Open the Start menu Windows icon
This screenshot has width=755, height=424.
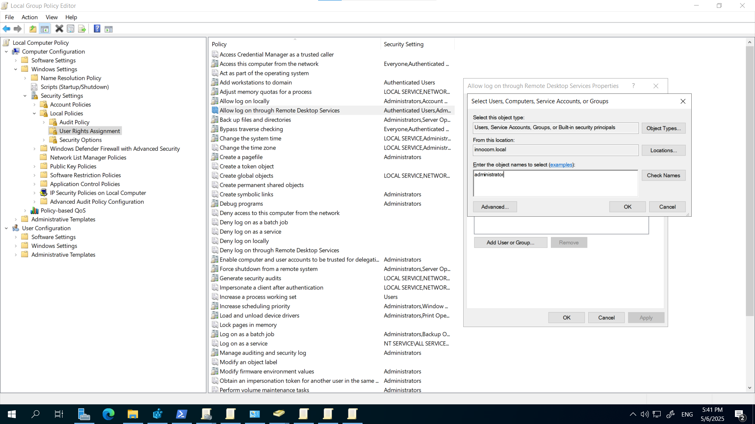[x=12, y=414]
